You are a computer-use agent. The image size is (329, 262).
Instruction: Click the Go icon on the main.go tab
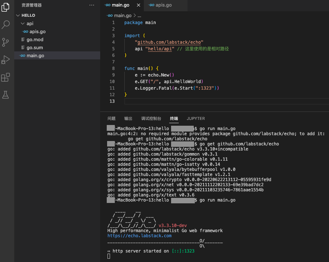[x=108, y=5]
